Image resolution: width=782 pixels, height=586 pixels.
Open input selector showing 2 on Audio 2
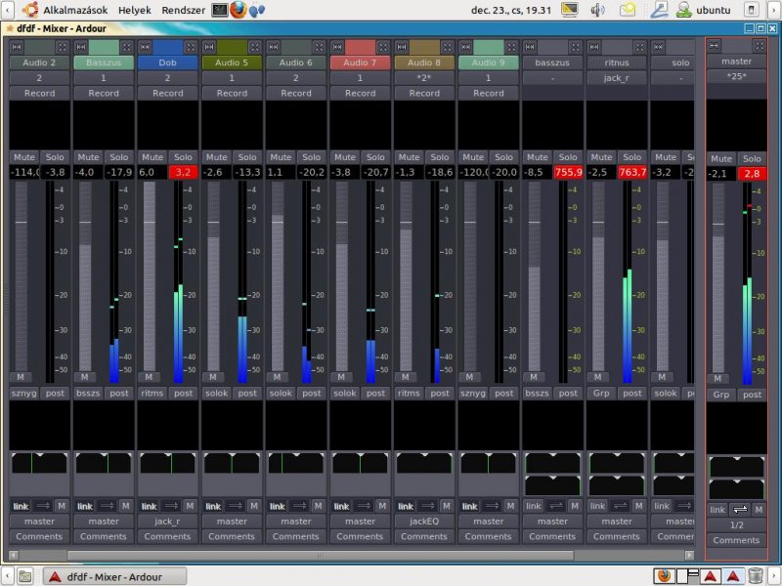click(x=39, y=78)
